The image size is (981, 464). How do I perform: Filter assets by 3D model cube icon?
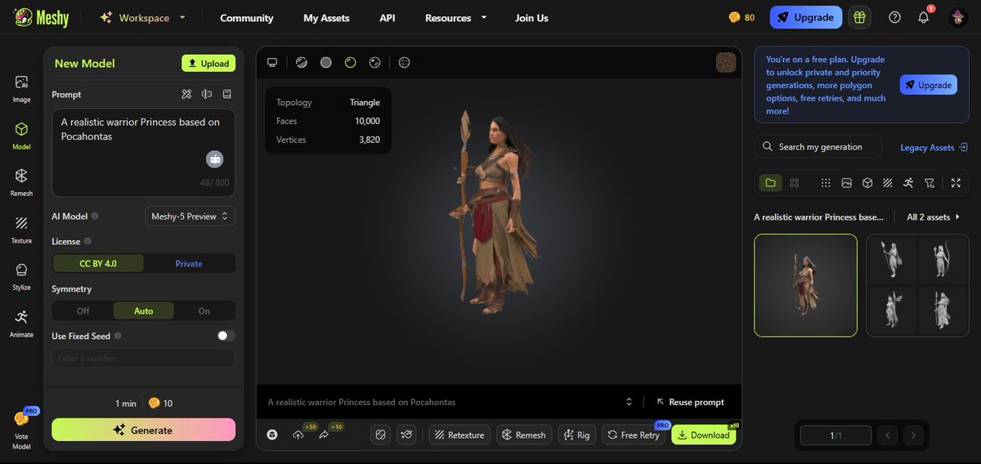[867, 182]
